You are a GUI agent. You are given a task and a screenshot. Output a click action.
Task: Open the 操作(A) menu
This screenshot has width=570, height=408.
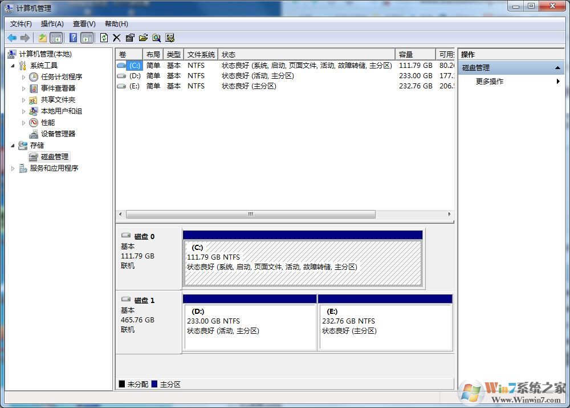pyautogui.click(x=52, y=23)
